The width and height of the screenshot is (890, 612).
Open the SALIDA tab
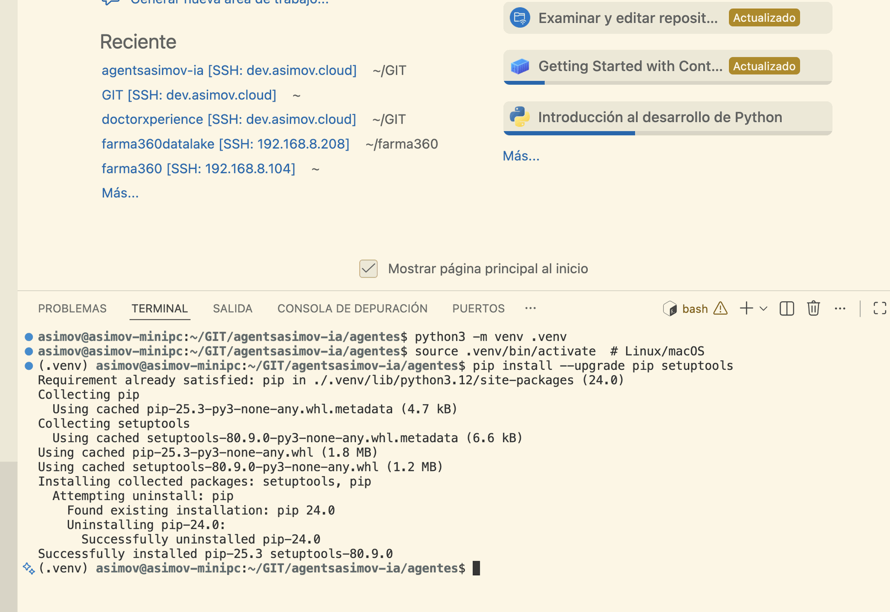coord(232,308)
